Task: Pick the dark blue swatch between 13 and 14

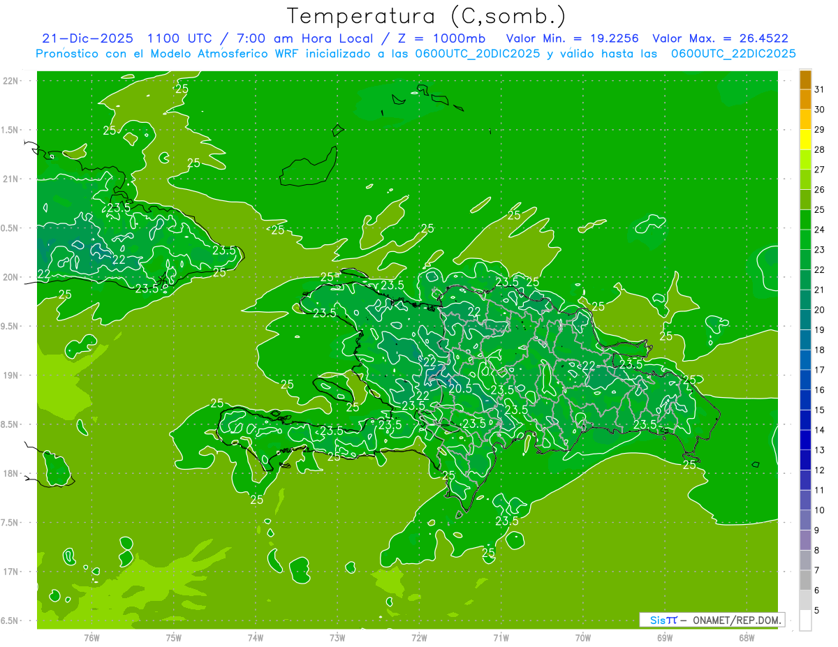Action: point(805,440)
